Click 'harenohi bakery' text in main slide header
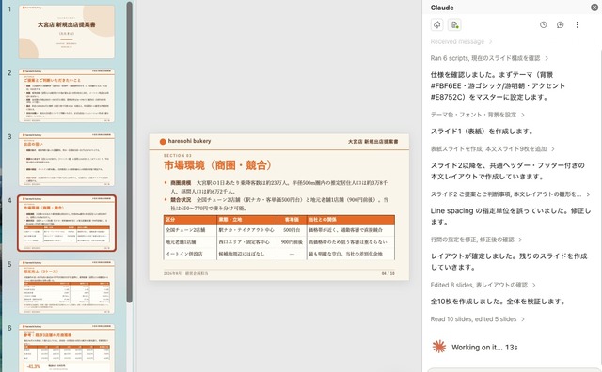 coord(189,141)
